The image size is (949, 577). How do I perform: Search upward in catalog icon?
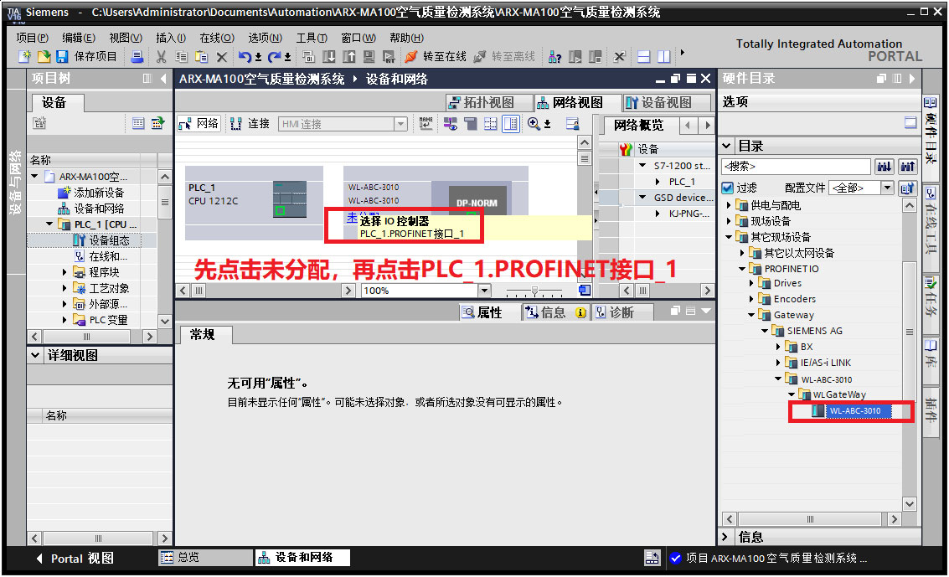907,167
